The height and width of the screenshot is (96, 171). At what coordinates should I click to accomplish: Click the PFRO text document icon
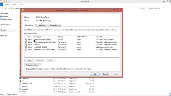[x=20, y=92]
